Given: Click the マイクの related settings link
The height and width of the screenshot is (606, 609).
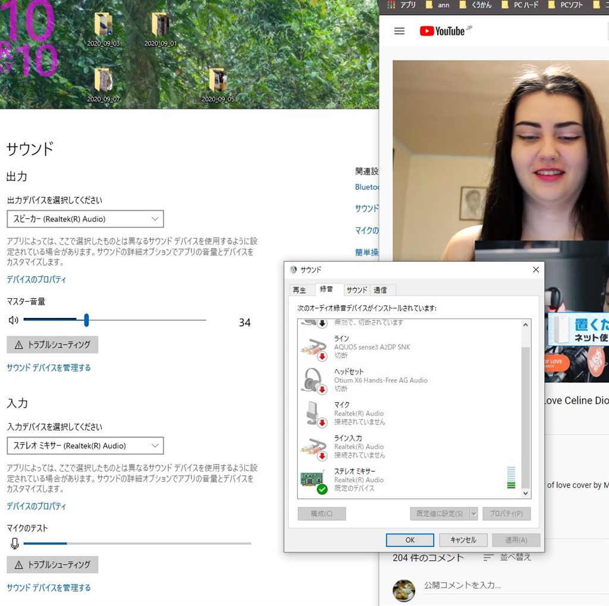Looking at the screenshot, I should click(x=366, y=230).
